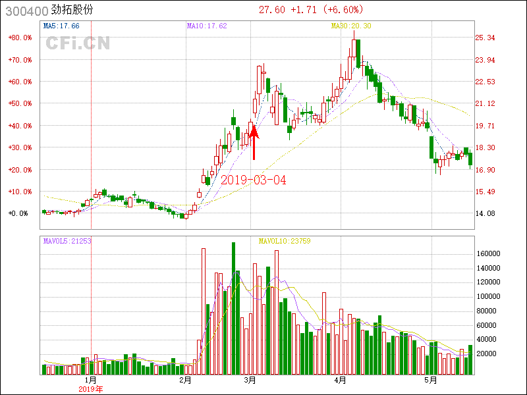Jump to 5月 on the time axis
Image resolution: width=527 pixels, height=395 pixels.
click(430, 381)
